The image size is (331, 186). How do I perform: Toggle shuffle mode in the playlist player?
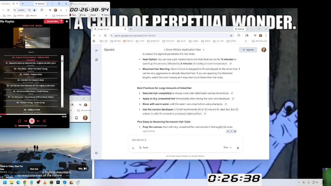44,121
